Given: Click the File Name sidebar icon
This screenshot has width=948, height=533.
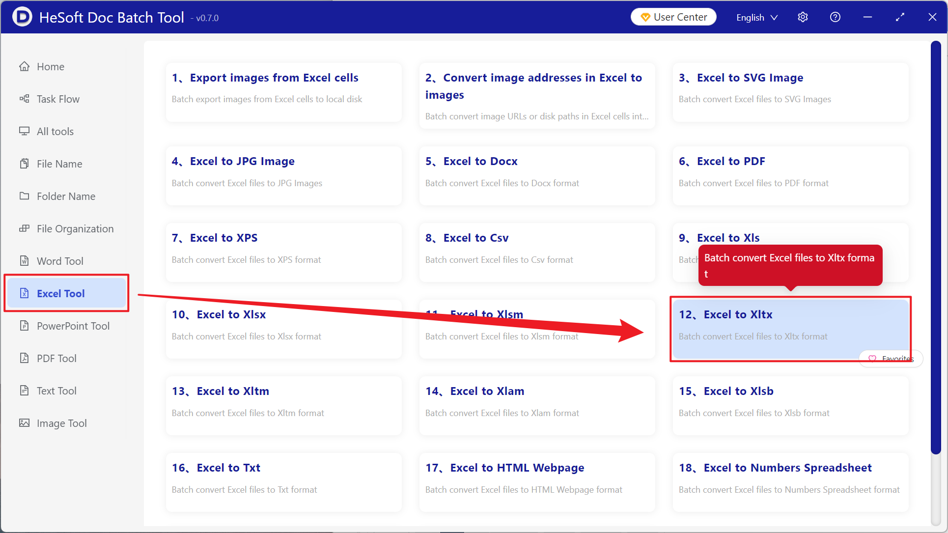Looking at the screenshot, I should [x=24, y=164].
